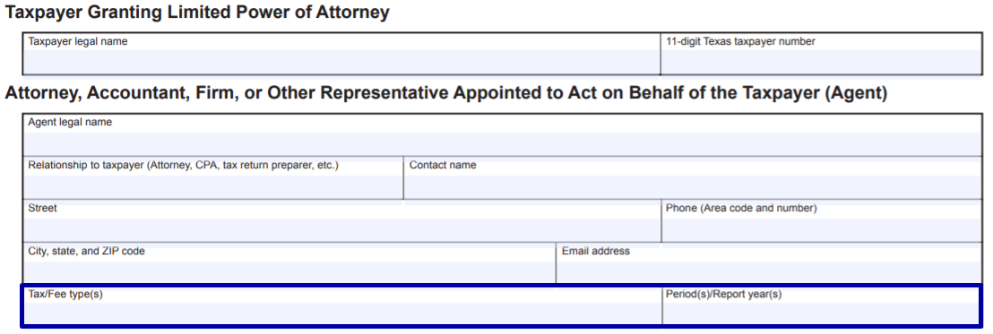Viewport: 993px width, 334px height.
Task: Focus the Period(s)/Report year(s) field
Action: tap(821, 313)
